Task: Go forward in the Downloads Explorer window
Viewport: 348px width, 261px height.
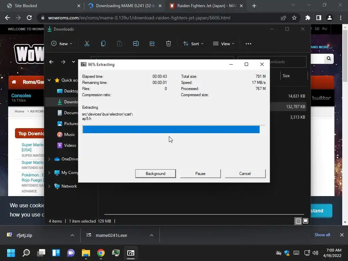Action: 63,62
